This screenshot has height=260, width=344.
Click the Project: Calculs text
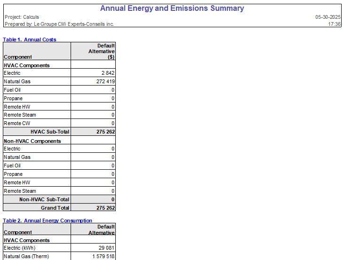[22, 17]
